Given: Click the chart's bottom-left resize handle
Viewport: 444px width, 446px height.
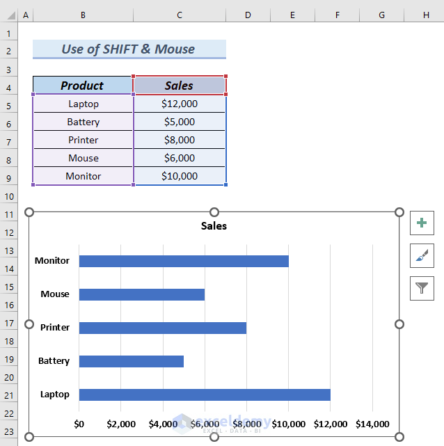Looking at the screenshot, I should (x=29, y=437).
